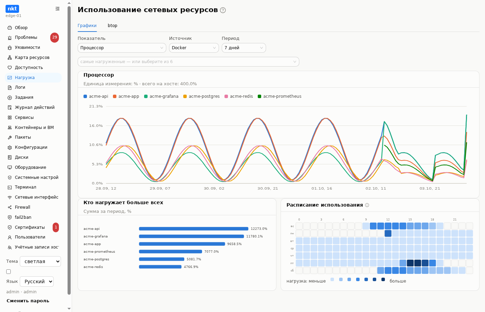The width and height of the screenshot is (485, 312).
Task: Open the Период dropdown showing 7 дней
Action: 244,48
